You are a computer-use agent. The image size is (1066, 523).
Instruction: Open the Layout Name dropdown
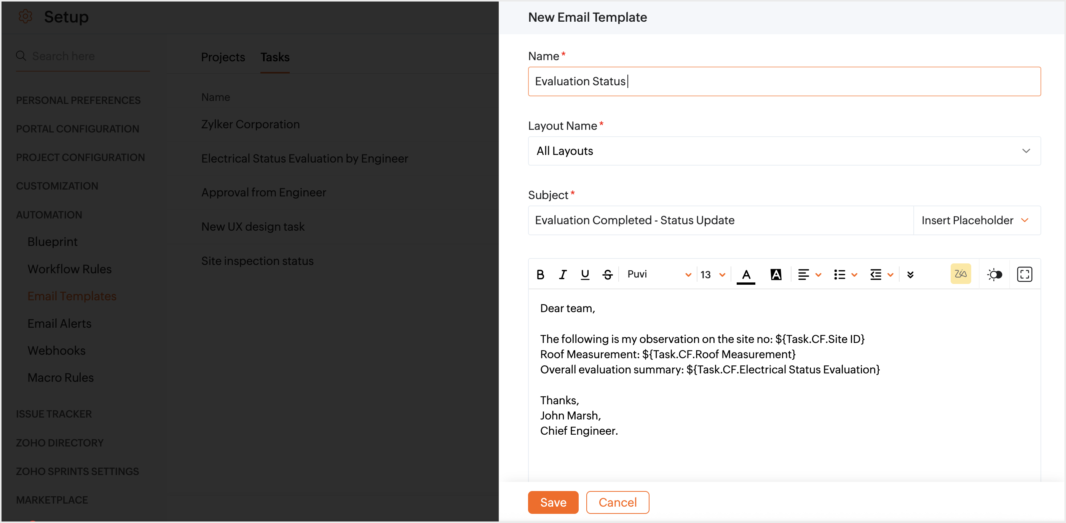click(x=784, y=151)
